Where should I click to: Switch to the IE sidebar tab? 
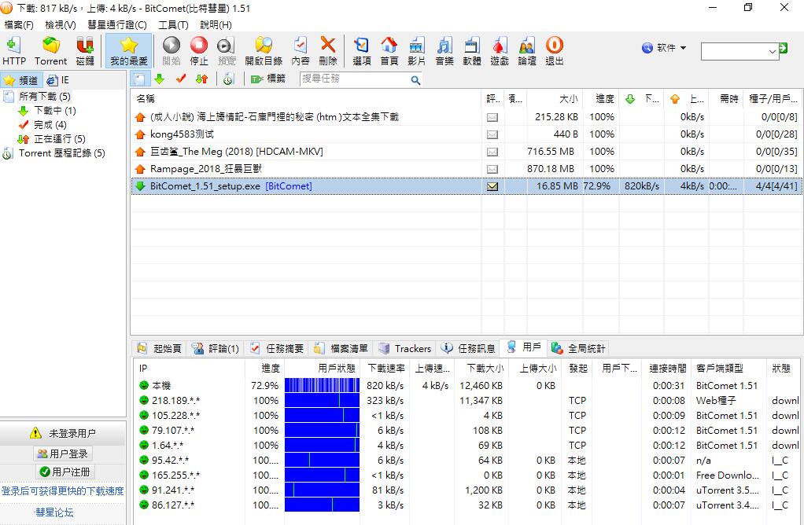pos(58,80)
